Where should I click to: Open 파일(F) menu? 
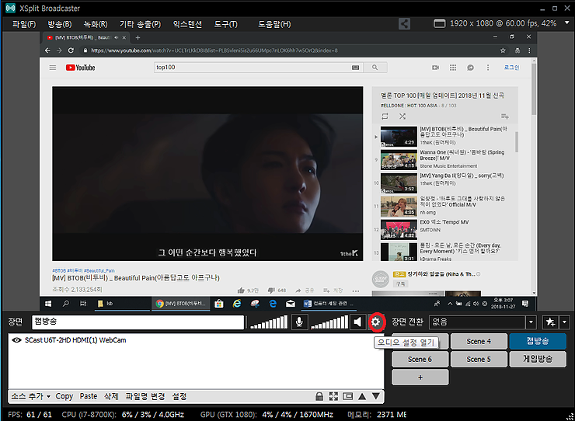coord(24,24)
